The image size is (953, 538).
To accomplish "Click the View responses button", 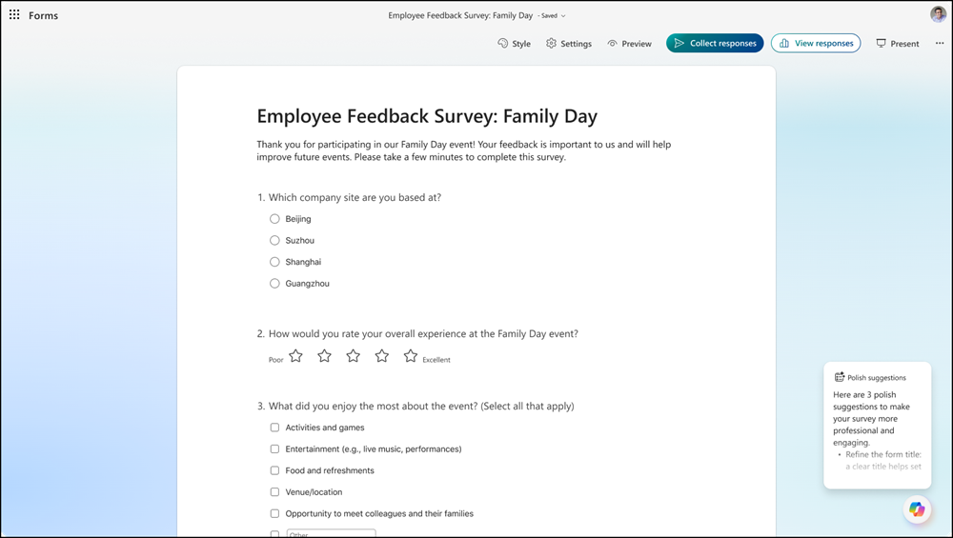I will (816, 43).
